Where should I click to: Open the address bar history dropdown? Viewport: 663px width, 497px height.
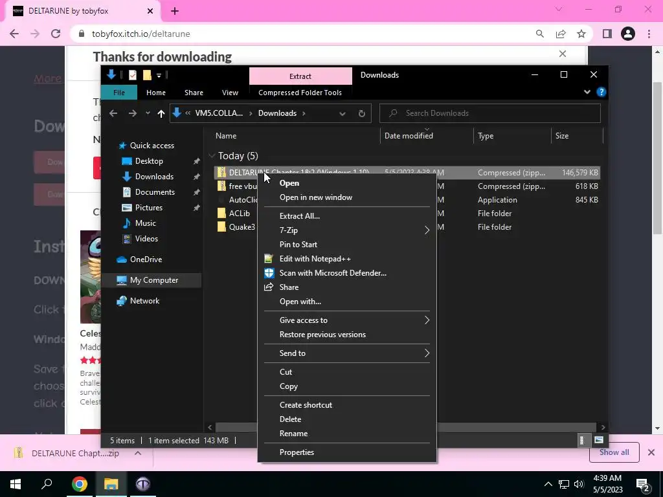(343, 113)
